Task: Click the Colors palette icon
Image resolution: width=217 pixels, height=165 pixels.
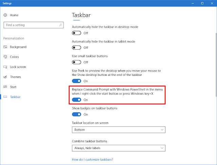Action: click(5, 57)
